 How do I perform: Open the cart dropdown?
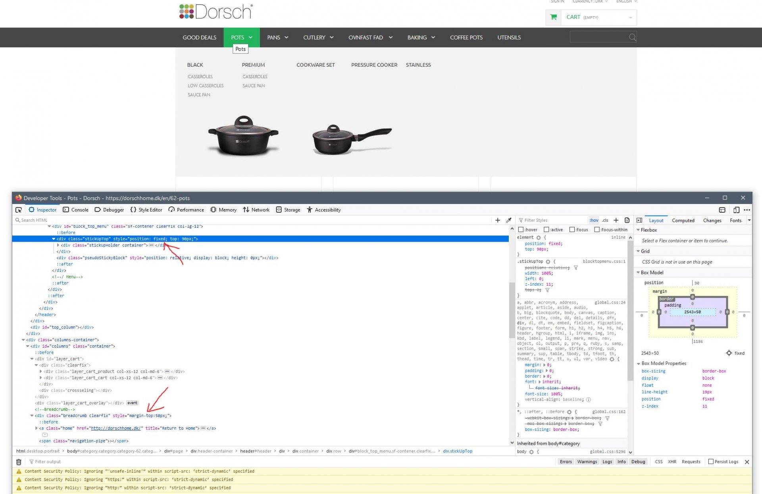pyautogui.click(x=630, y=17)
